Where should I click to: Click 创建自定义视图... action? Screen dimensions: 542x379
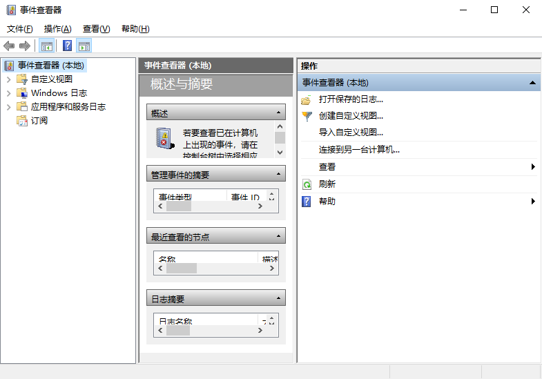pyautogui.click(x=351, y=116)
